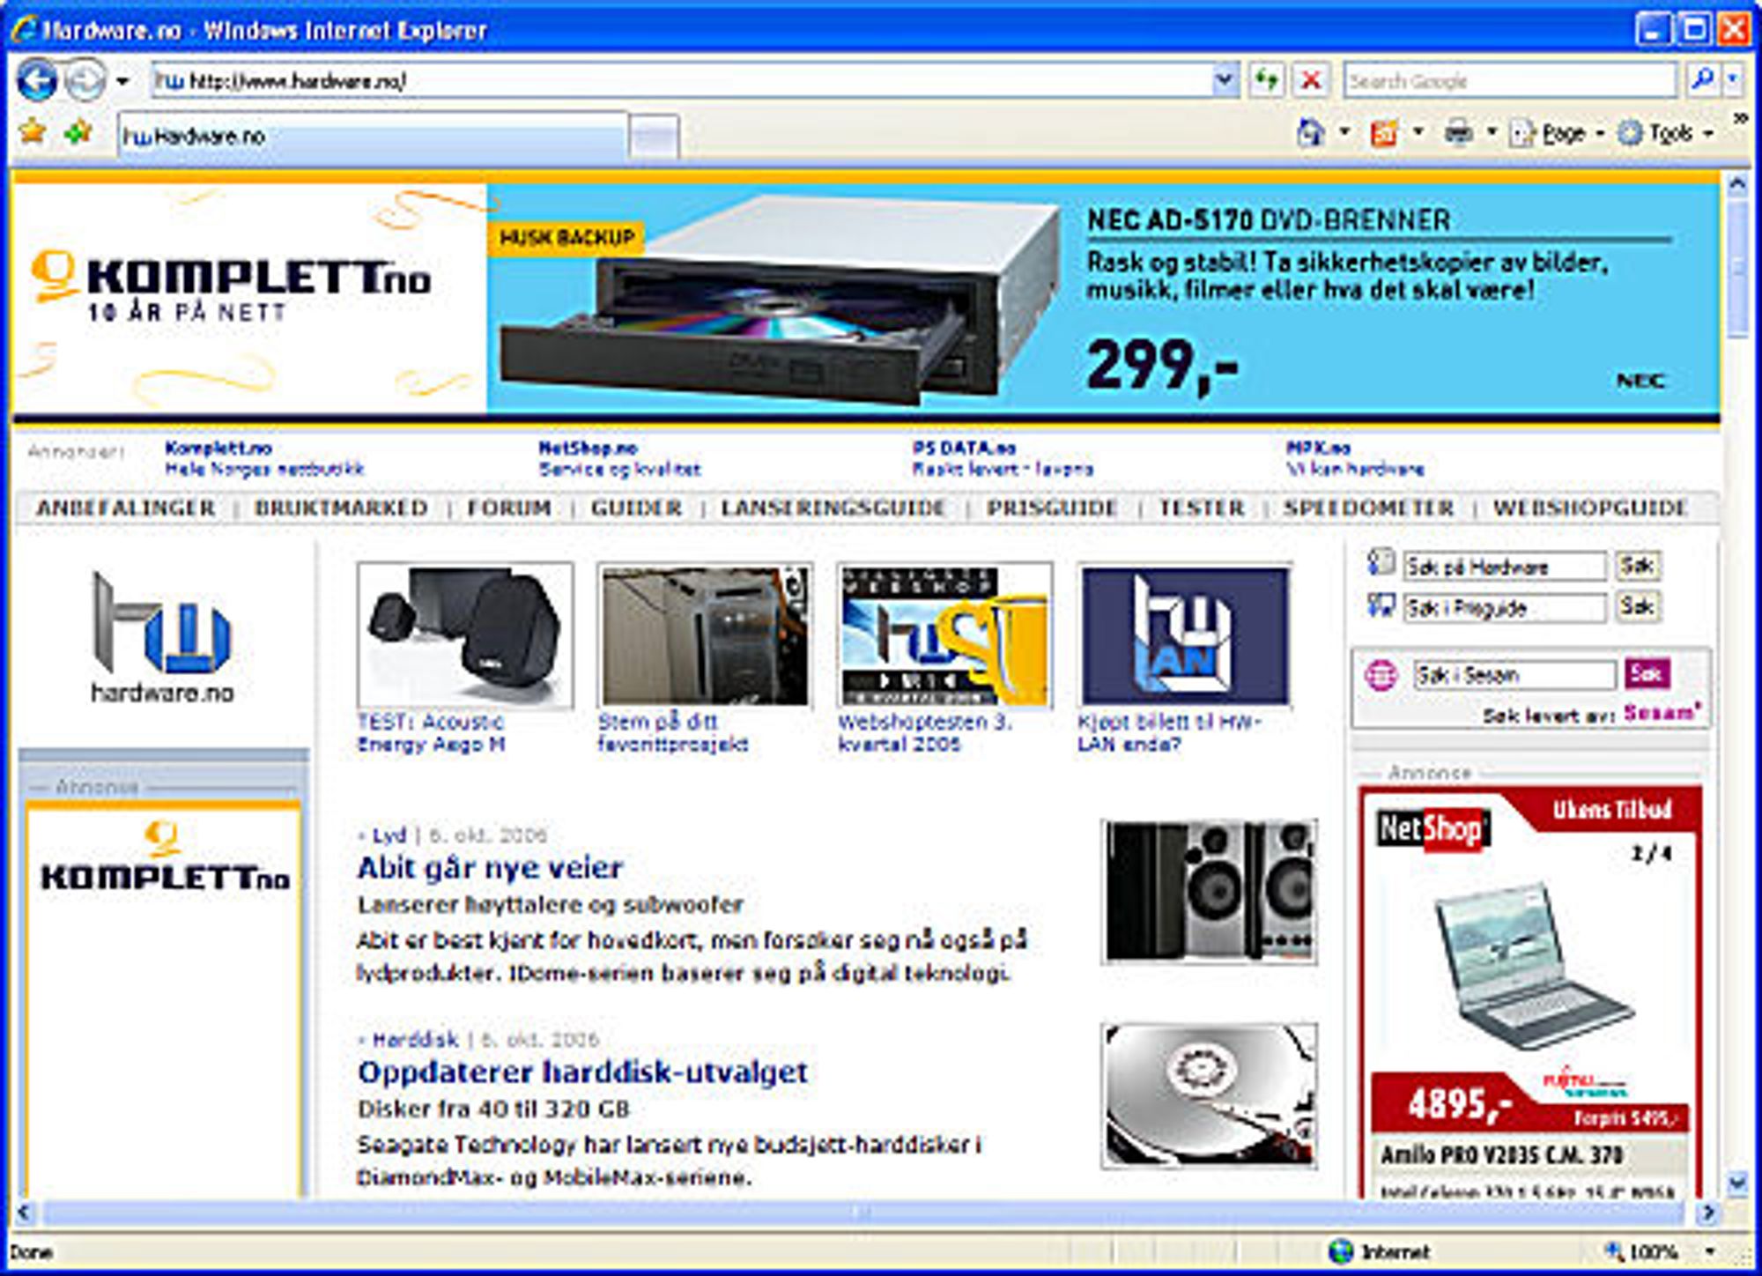Click the Favorites Center star icon

[x=33, y=133]
